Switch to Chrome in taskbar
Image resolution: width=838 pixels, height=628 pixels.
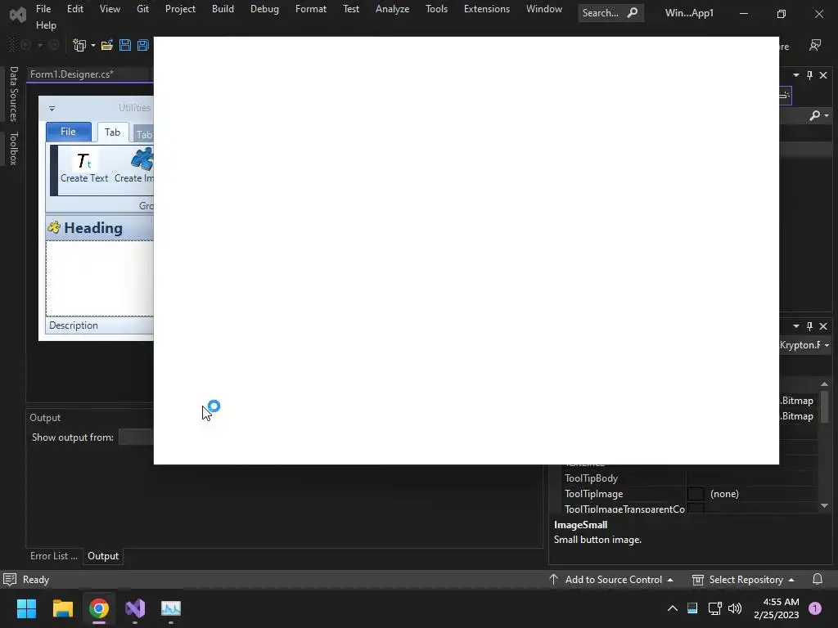[x=99, y=608]
